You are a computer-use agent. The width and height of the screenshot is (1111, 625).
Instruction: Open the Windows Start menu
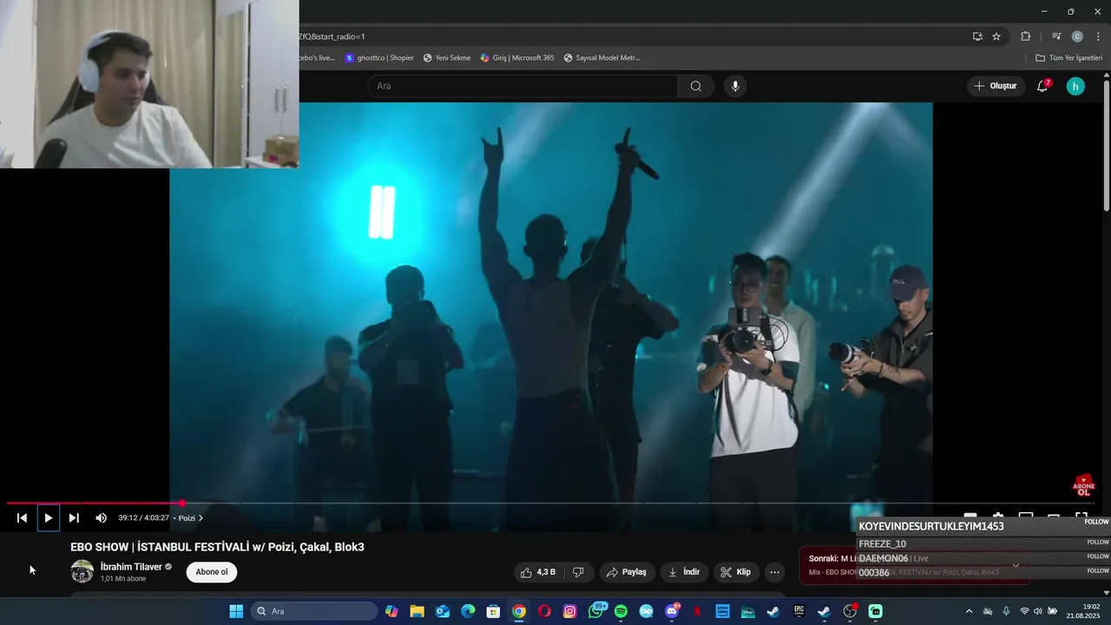pos(236,611)
